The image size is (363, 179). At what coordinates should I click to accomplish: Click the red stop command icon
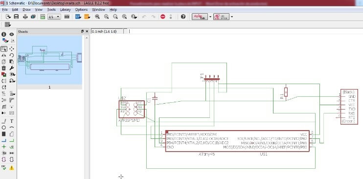[163, 17]
